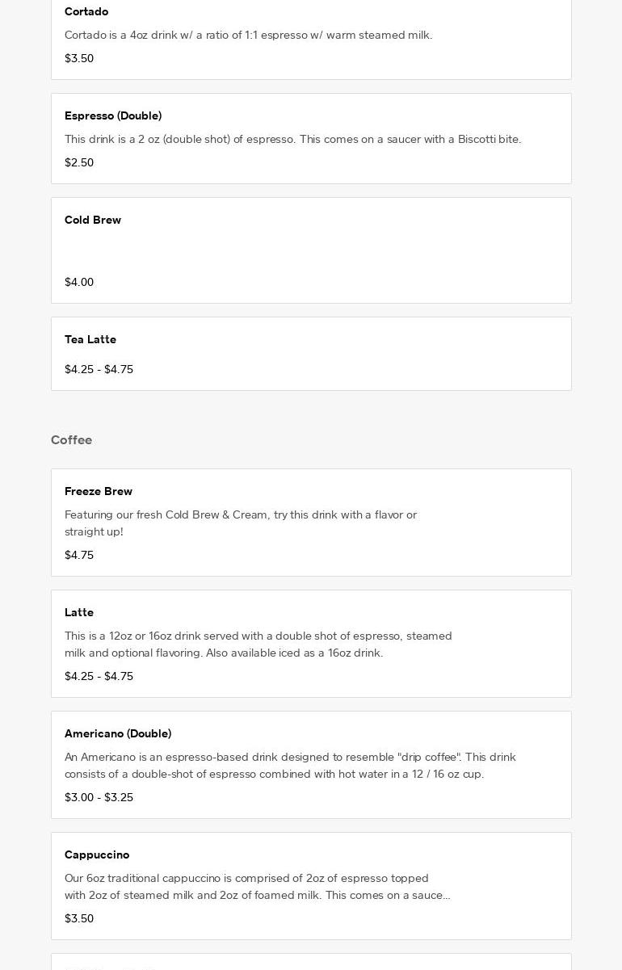Select the Espresso (Double) item title
622x970 pixels.
click(113, 115)
